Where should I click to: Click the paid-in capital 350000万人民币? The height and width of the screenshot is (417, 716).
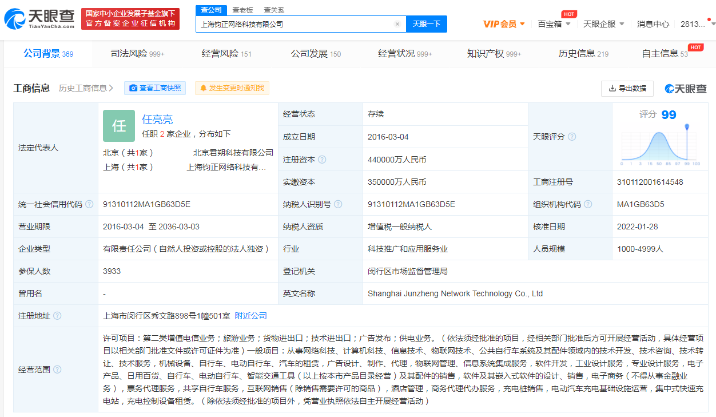click(397, 182)
